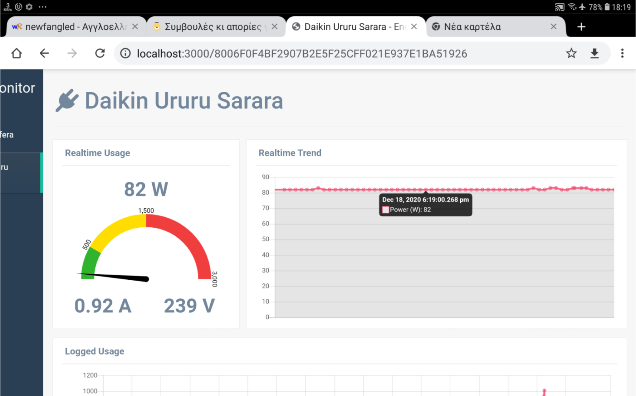Click the 82 W power reading
This screenshot has height=396, width=636.
[146, 189]
